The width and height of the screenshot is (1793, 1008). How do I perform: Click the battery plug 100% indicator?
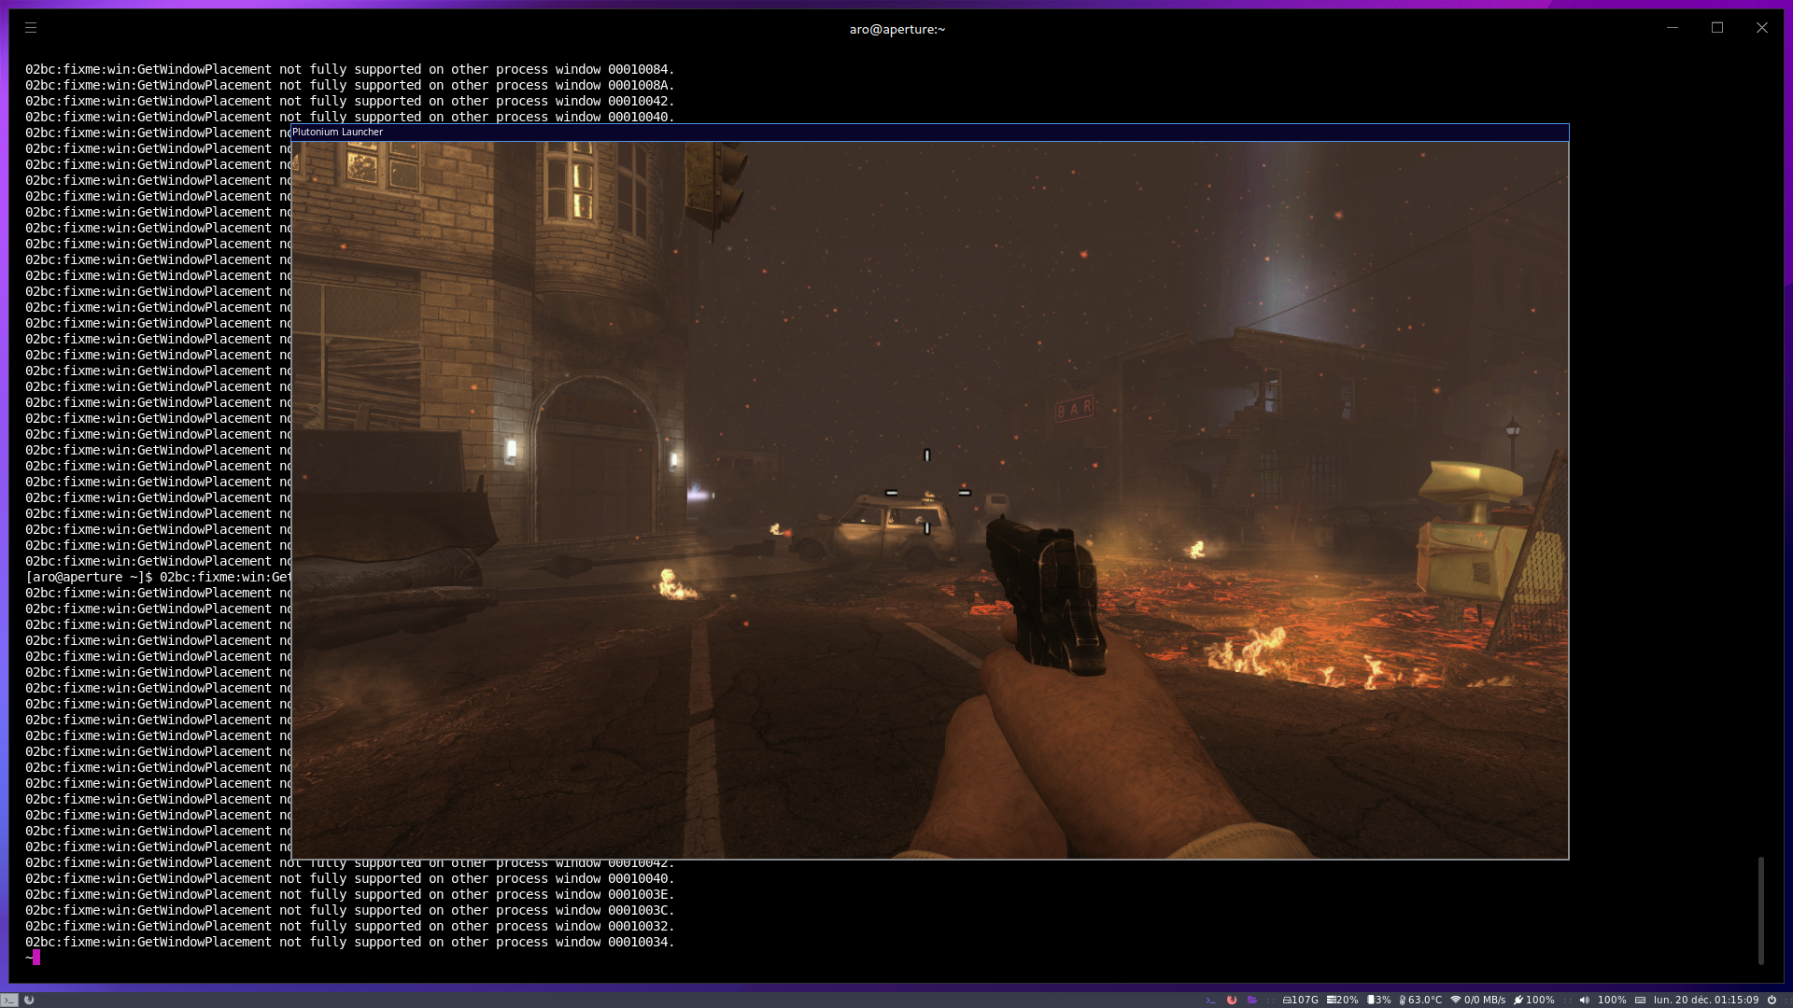click(x=1534, y=1000)
